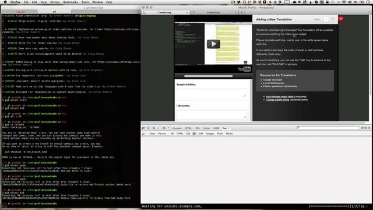Open a new browser tab with plus
This screenshot has height=210, width=373.
click(241, 12)
